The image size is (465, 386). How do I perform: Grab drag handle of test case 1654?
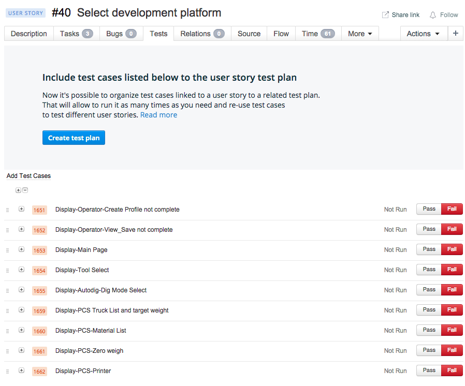(x=8, y=271)
